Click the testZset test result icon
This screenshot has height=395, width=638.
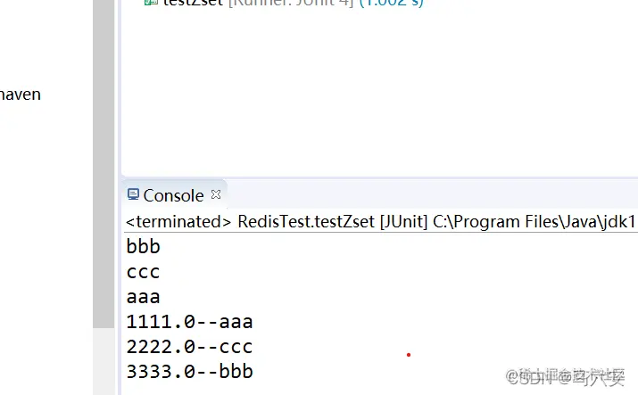pos(151,3)
